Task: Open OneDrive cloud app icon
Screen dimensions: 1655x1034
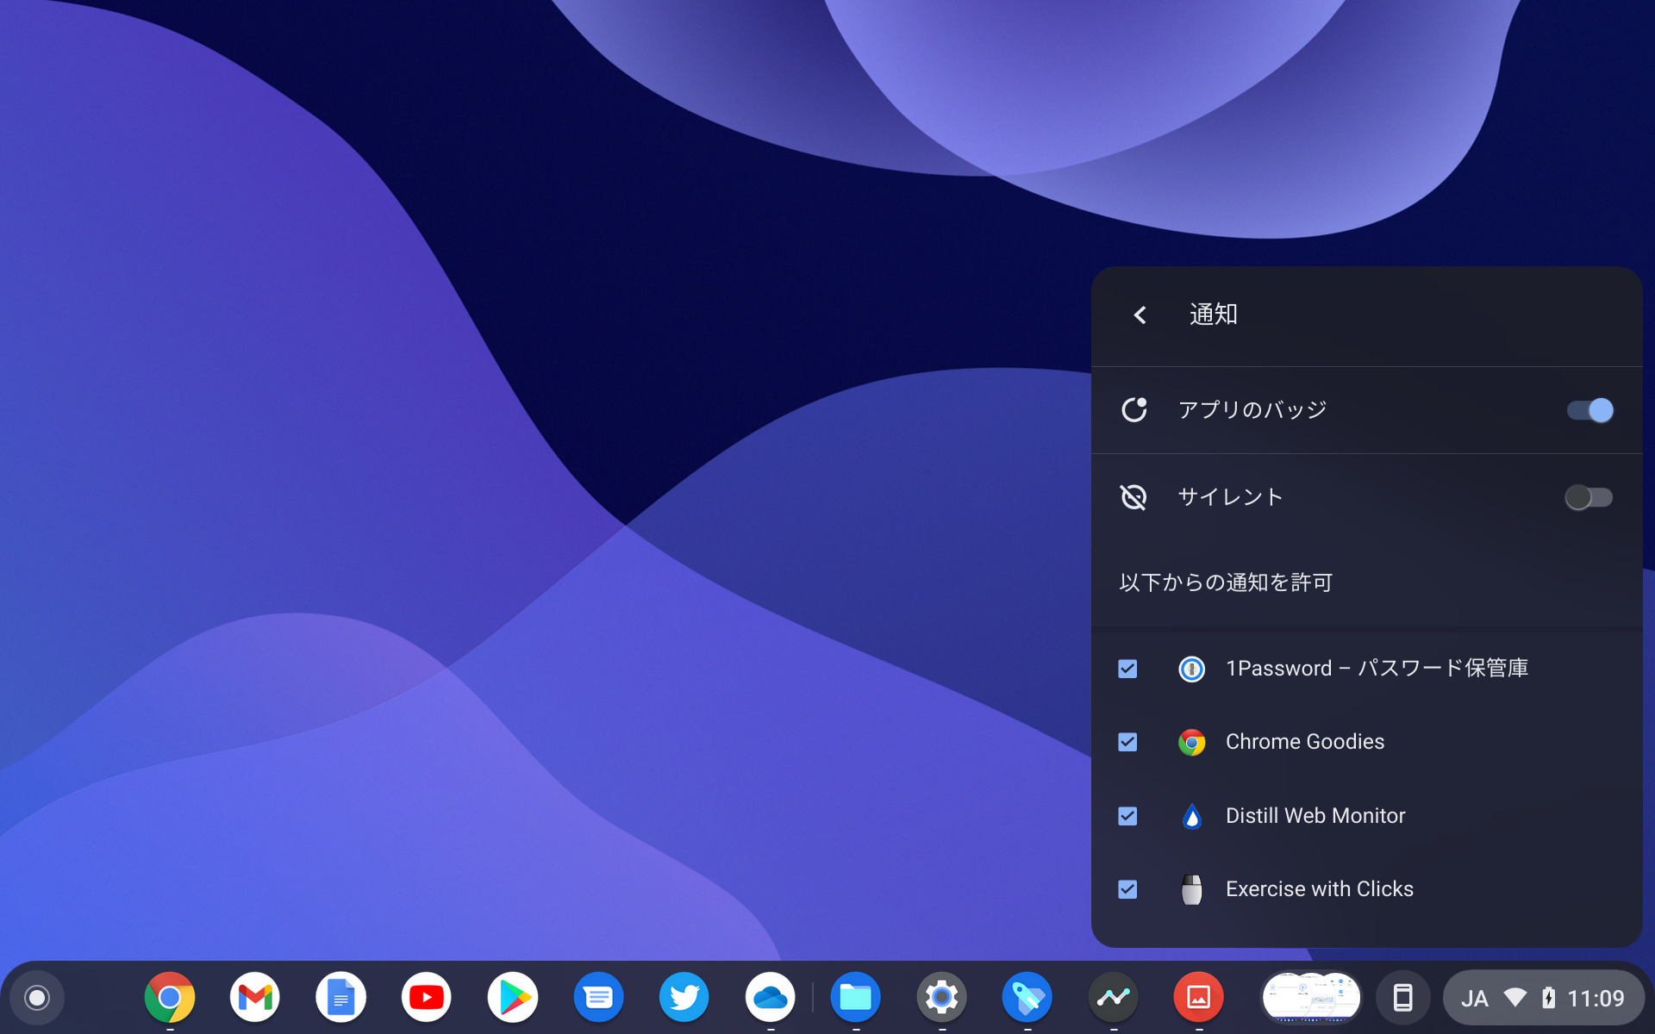Action: point(770,998)
